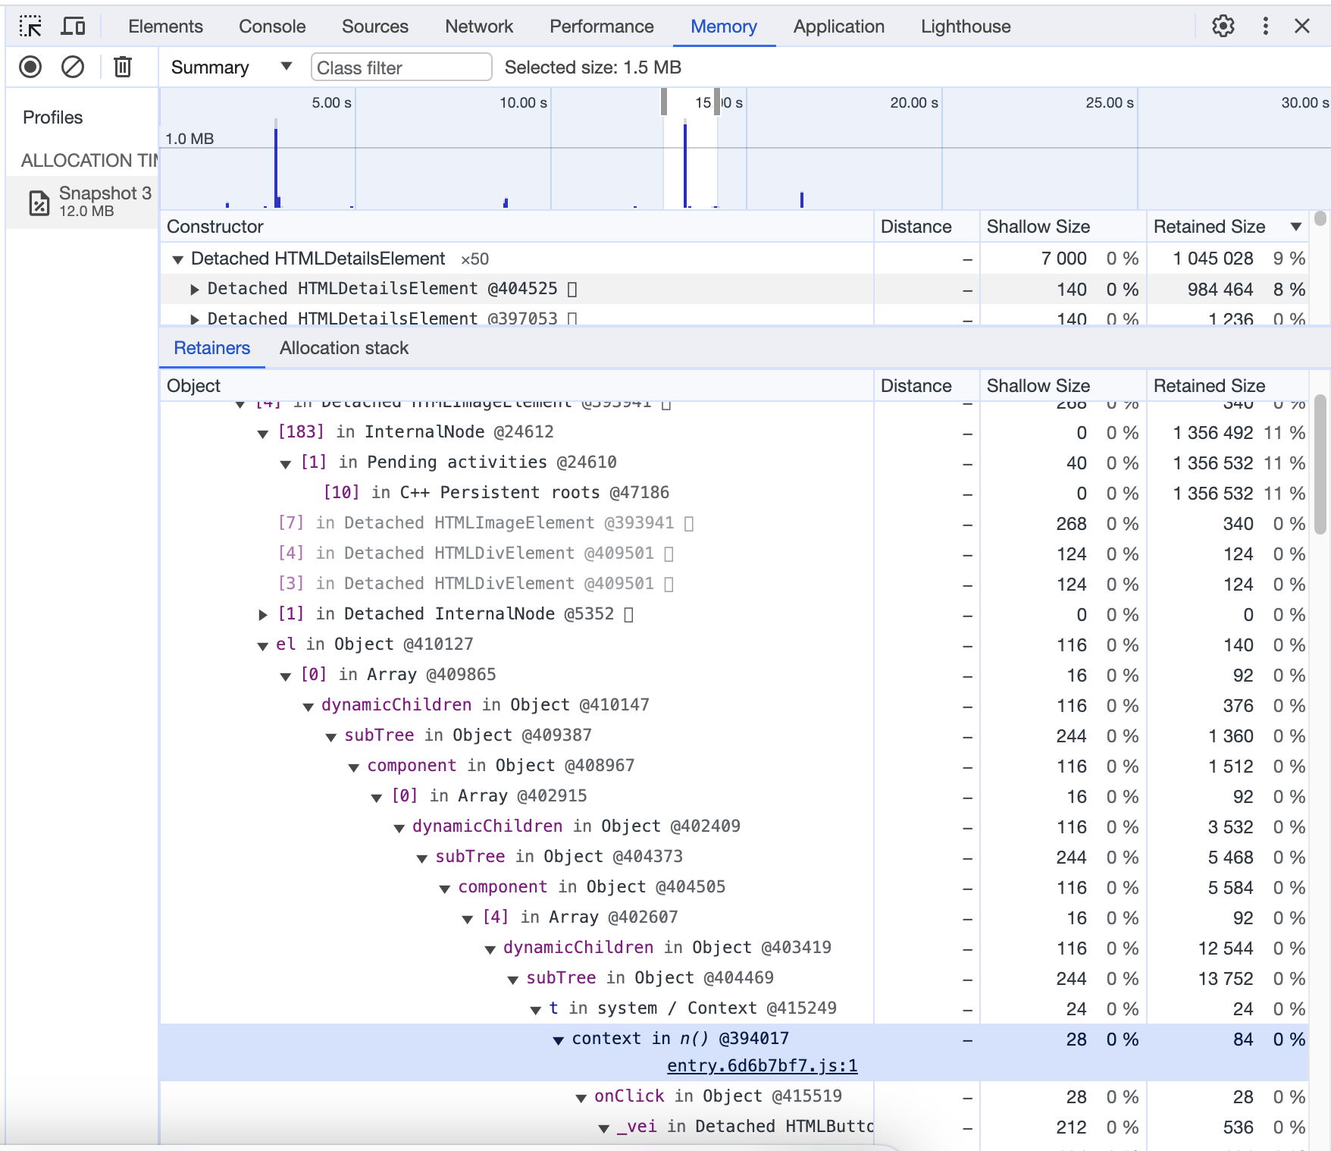1331x1151 pixels.
Task: Open DevTools settings gear
Action: [x=1223, y=26]
